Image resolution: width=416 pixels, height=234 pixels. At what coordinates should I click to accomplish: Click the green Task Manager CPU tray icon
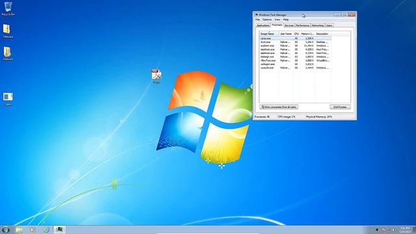tap(377, 230)
